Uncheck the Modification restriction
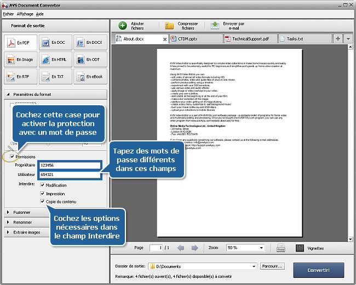Screen dimensions: 356x285 42,185
